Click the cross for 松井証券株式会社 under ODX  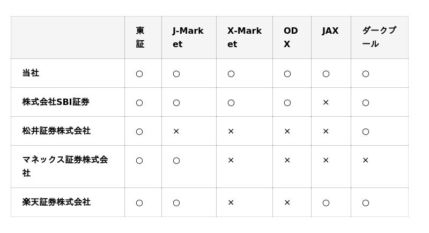coord(287,131)
